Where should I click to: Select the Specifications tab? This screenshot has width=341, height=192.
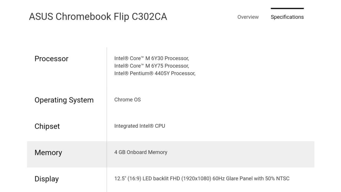[x=287, y=17]
